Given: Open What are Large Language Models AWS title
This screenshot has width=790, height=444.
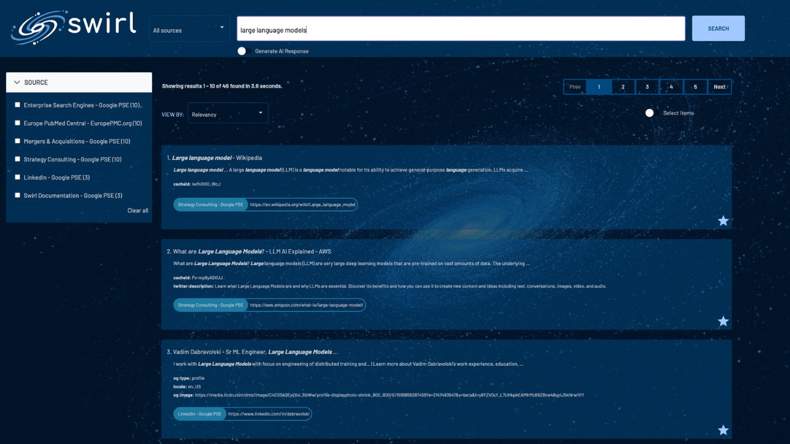Looking at the screenshot, I should (x=252, y=252).
